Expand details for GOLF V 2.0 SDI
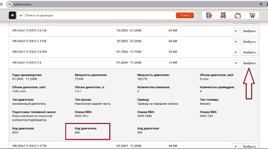This screenshot has height=149, width=268. [x=236, y=52]
